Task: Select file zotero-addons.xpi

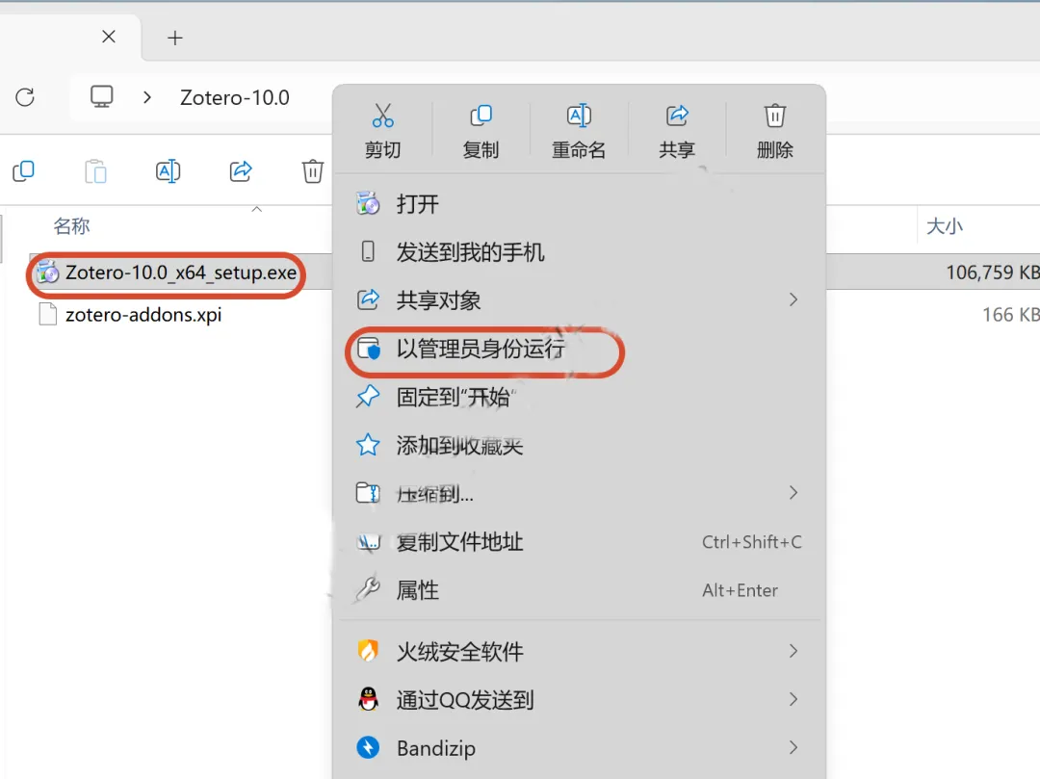Action: click(143, 314)
